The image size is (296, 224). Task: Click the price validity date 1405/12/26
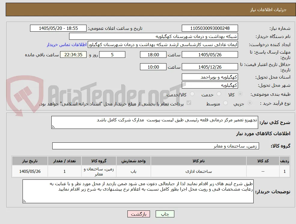point(210,67)
